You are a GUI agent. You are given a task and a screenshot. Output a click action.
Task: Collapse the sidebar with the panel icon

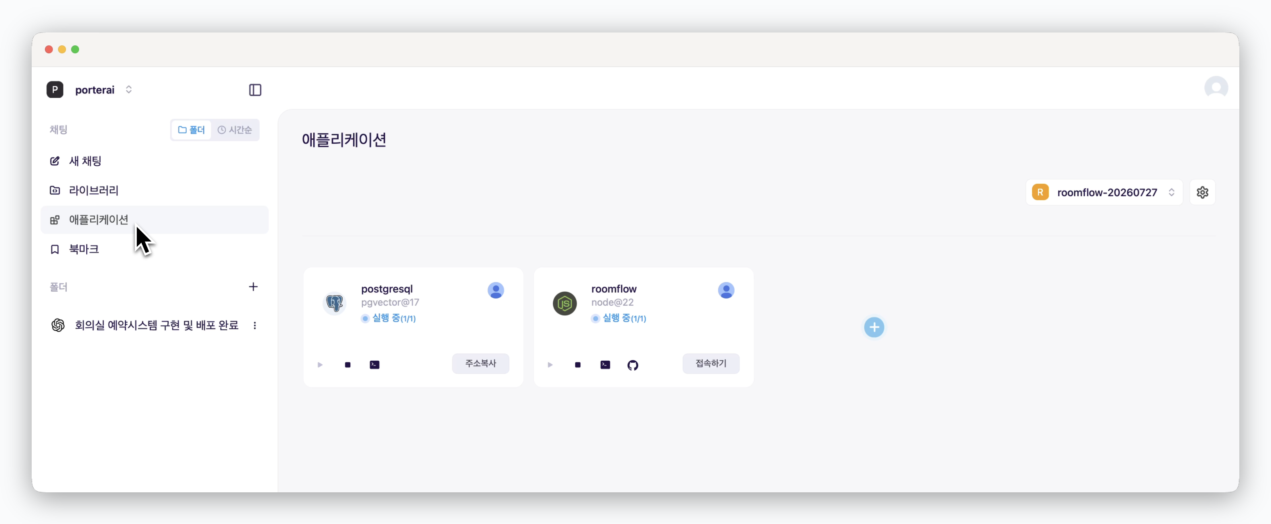pos(255,90)
